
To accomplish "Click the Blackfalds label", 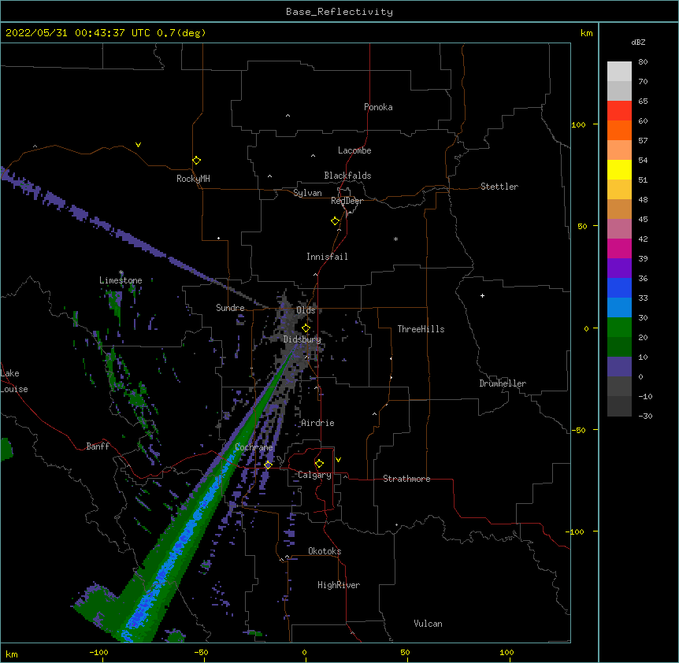I will click(347, 176).
